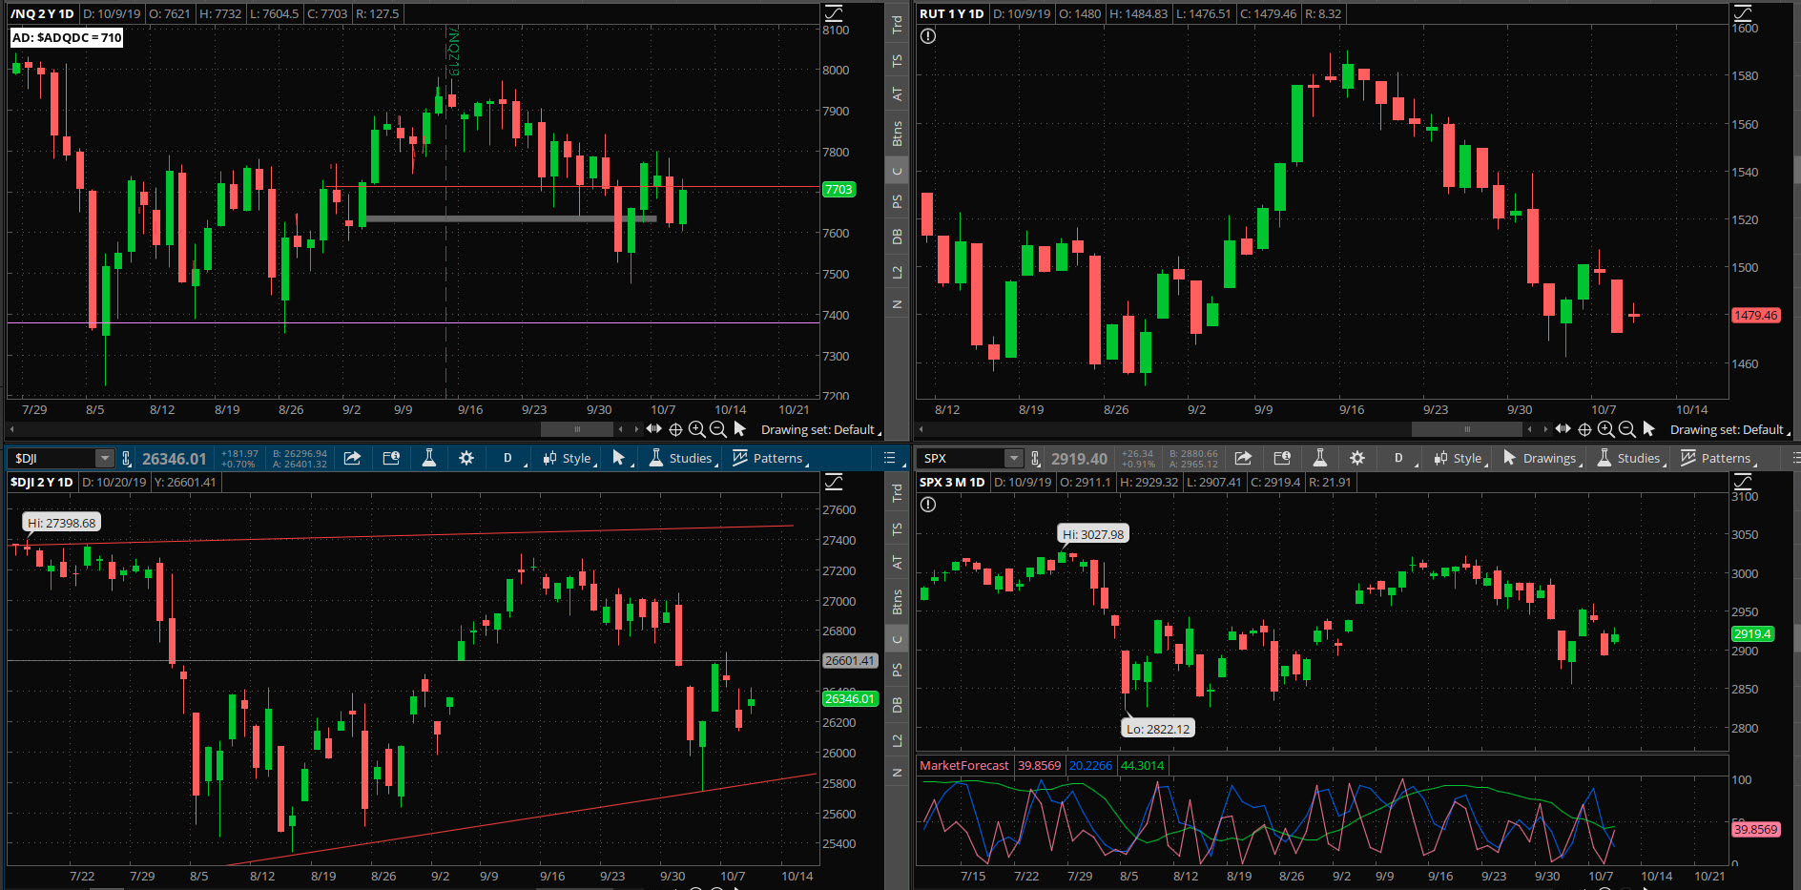Open $DJI symbol dropdown arrow

click(x=105, y=459)
